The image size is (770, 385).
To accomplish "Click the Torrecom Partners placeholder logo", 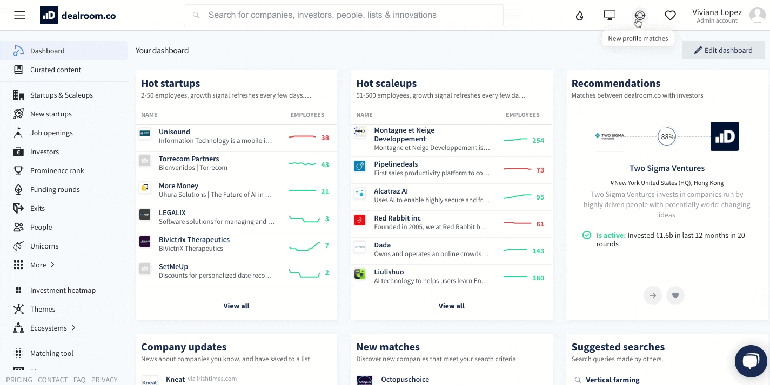I will [x=145, y=160].
